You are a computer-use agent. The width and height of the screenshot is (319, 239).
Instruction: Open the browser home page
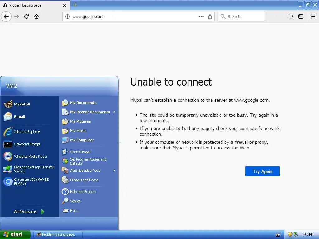coord(36,16)
